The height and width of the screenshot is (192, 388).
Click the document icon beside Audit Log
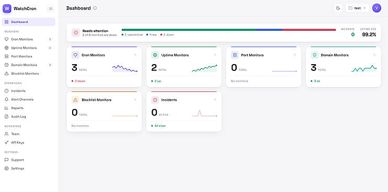pyautogui.click(x=7, y=116)
